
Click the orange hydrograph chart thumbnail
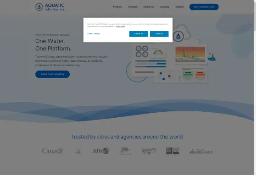pos(190,55)
